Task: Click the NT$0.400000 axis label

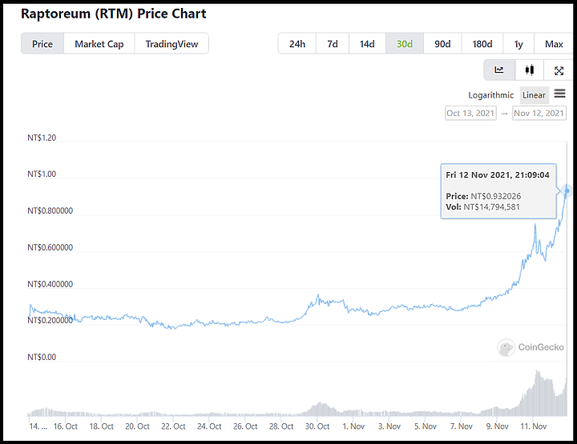Action: (x=50, y=284)
